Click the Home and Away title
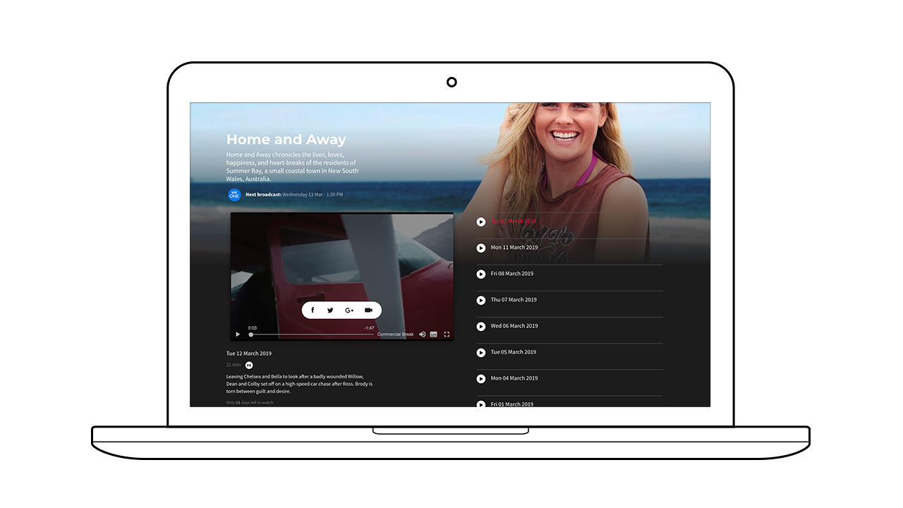This screenshot has height=508, width=903. [286, 140]
